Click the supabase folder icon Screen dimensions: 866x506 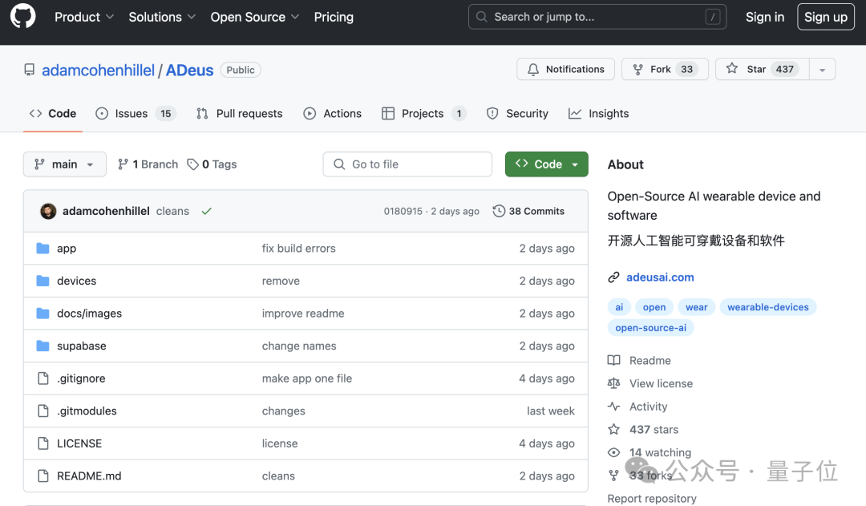pyautogui.click(x=42, y=346)
